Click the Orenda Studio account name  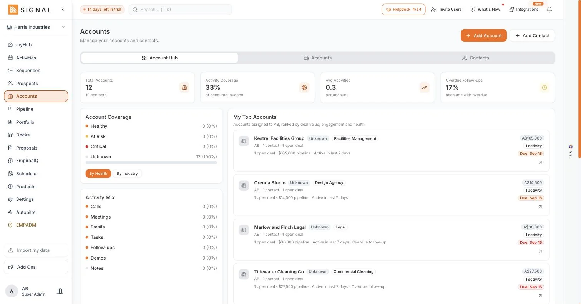point(270,183)
